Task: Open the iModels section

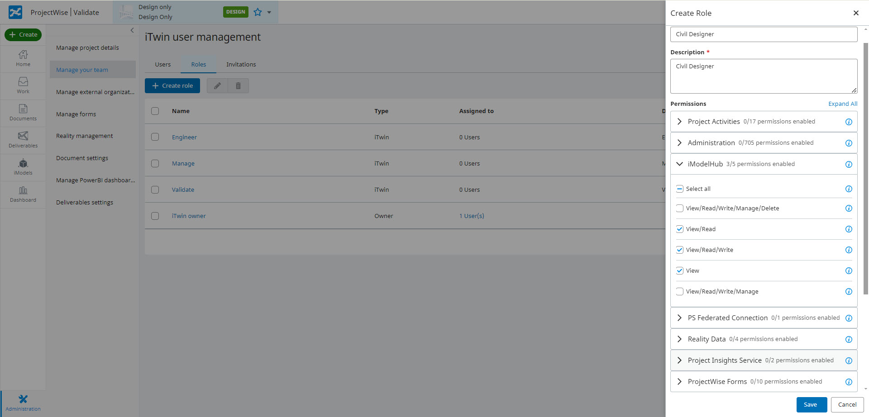Action: coord(23,167)
